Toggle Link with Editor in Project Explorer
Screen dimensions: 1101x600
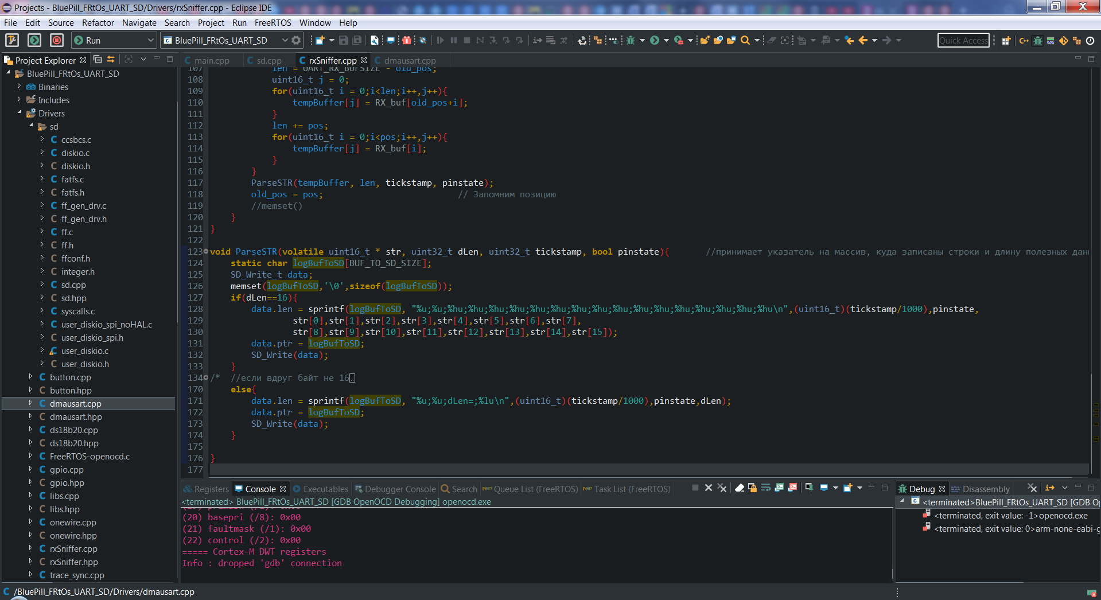click(111, 60)
